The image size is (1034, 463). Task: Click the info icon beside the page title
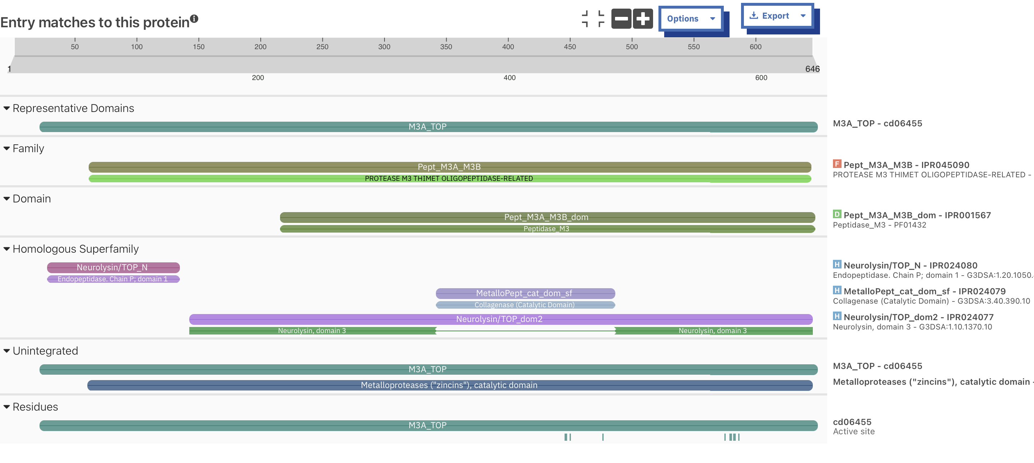click(194, 18)
